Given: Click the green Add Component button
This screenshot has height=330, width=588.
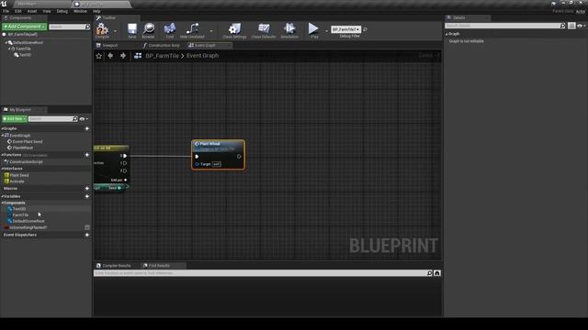Looking at the screenshot, I should point(25,27).
